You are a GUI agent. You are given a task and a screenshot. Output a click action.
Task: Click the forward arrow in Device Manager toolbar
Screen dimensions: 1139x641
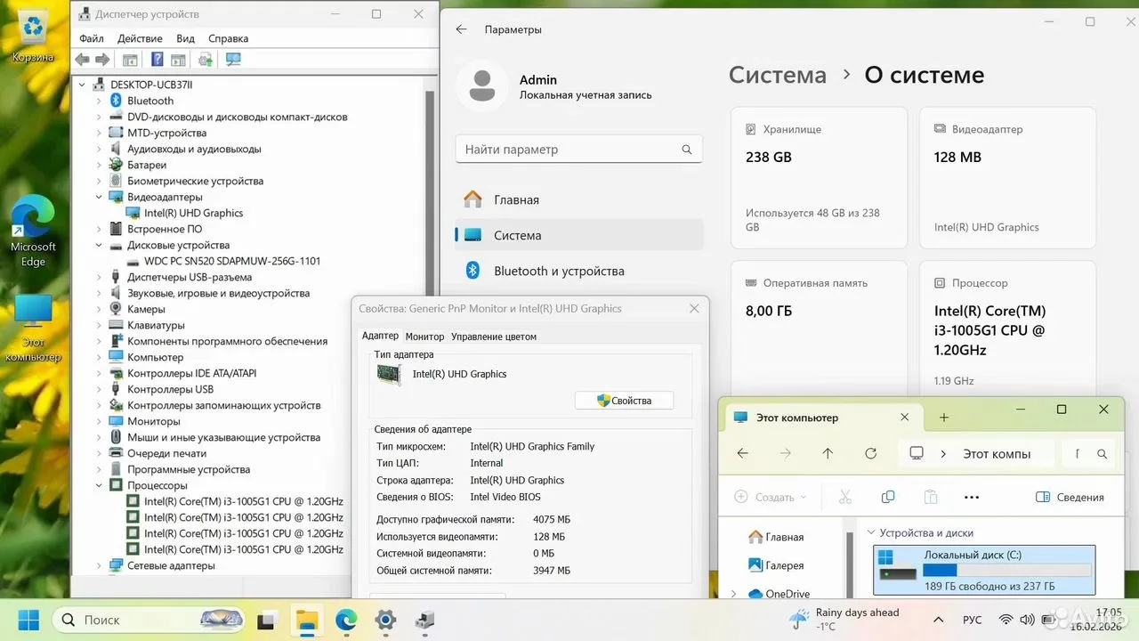point(102,60)
